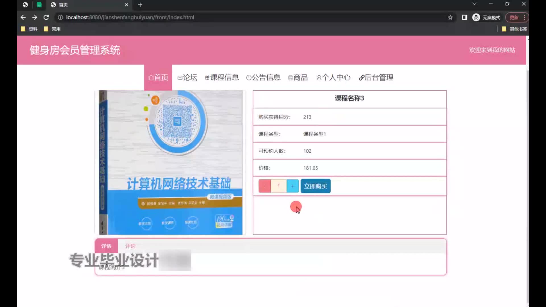The height and width of the screenshot is (307, 546).
Task: Click the 立即购买 buy button
Action: [316, 186]
